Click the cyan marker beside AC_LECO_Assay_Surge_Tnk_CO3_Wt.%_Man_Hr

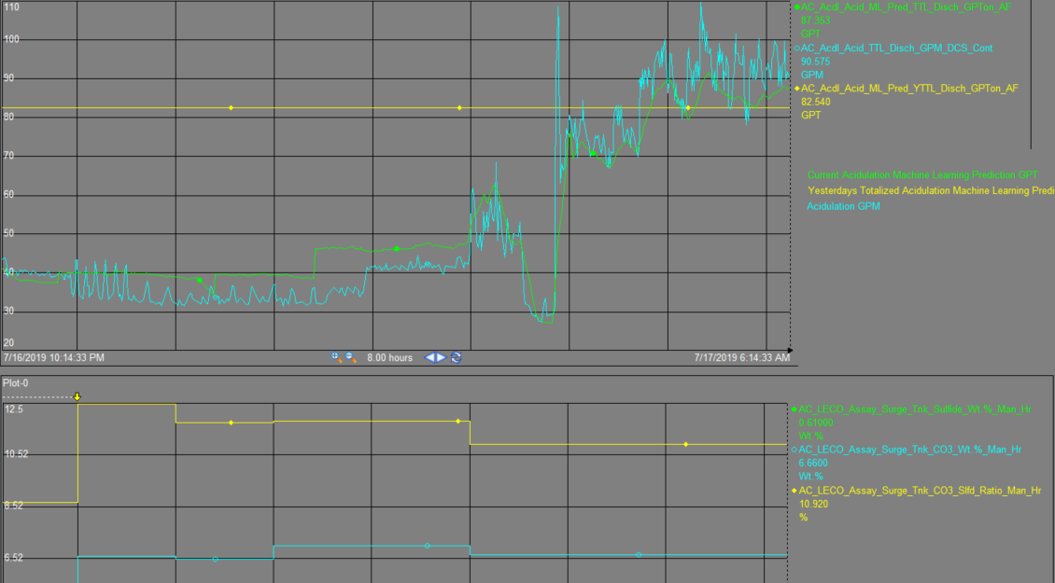pos(794,450)
